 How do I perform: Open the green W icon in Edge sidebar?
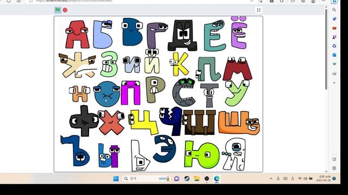coord(334,64)
